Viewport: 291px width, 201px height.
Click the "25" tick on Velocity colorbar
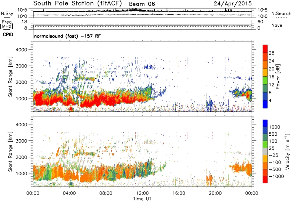click(x=271, y=148)
